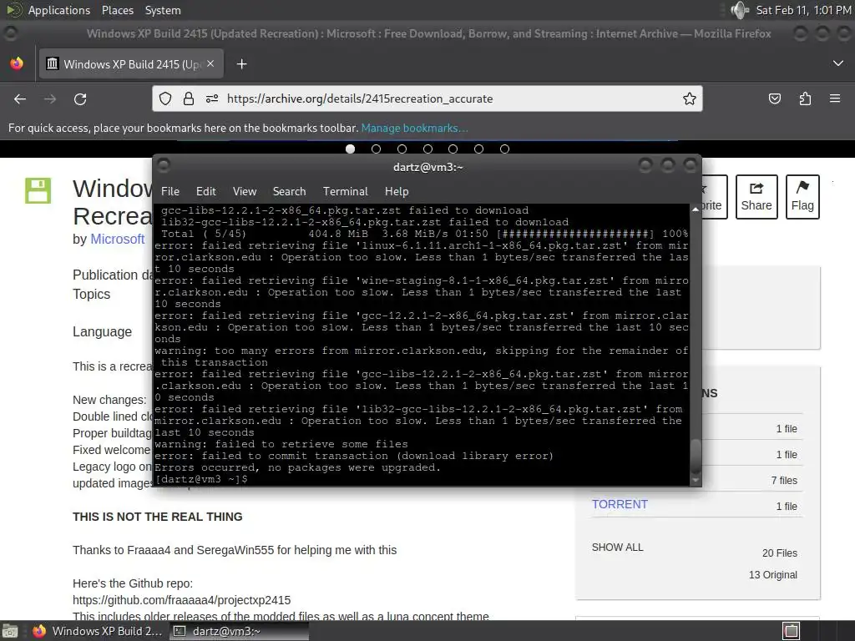Reload the archive.org page

coord(80,98)
